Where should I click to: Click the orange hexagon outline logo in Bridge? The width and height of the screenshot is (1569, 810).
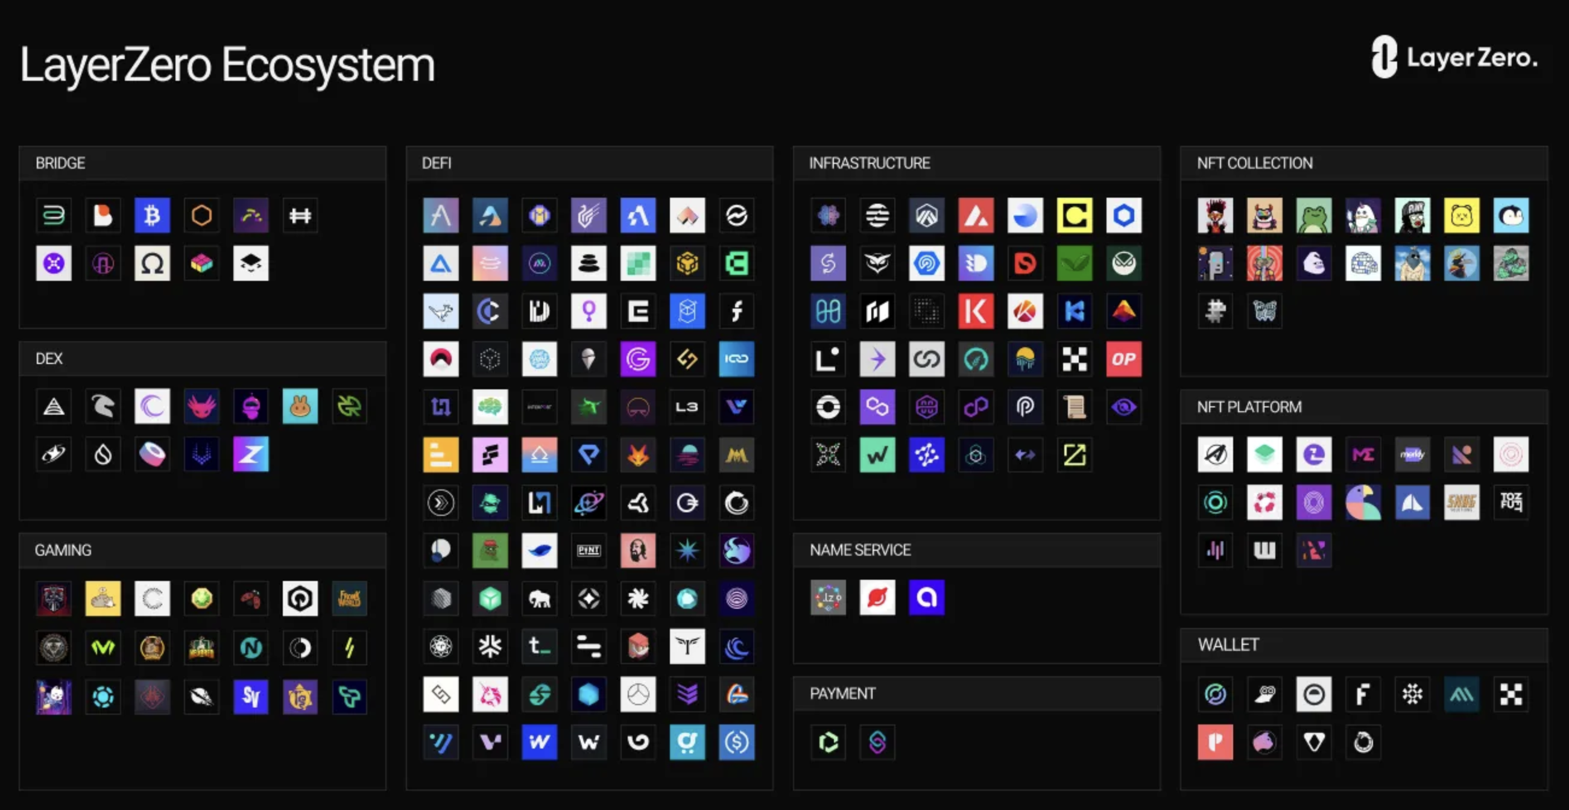pos(201,215)
